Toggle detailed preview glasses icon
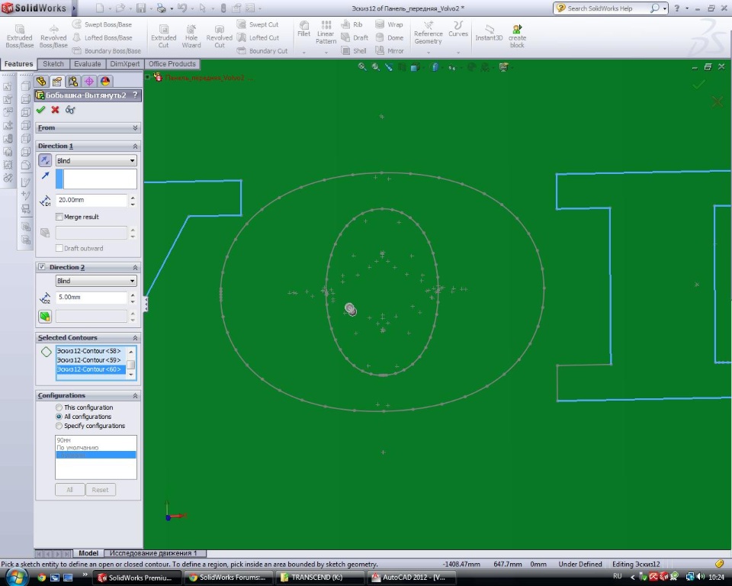This screenshot has height=586, width=732. [70, 109]
